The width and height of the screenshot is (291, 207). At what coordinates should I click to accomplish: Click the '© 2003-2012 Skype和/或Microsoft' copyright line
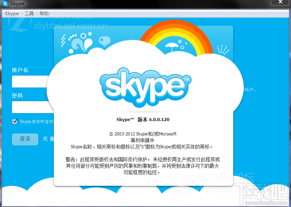[x=143, y=134]
